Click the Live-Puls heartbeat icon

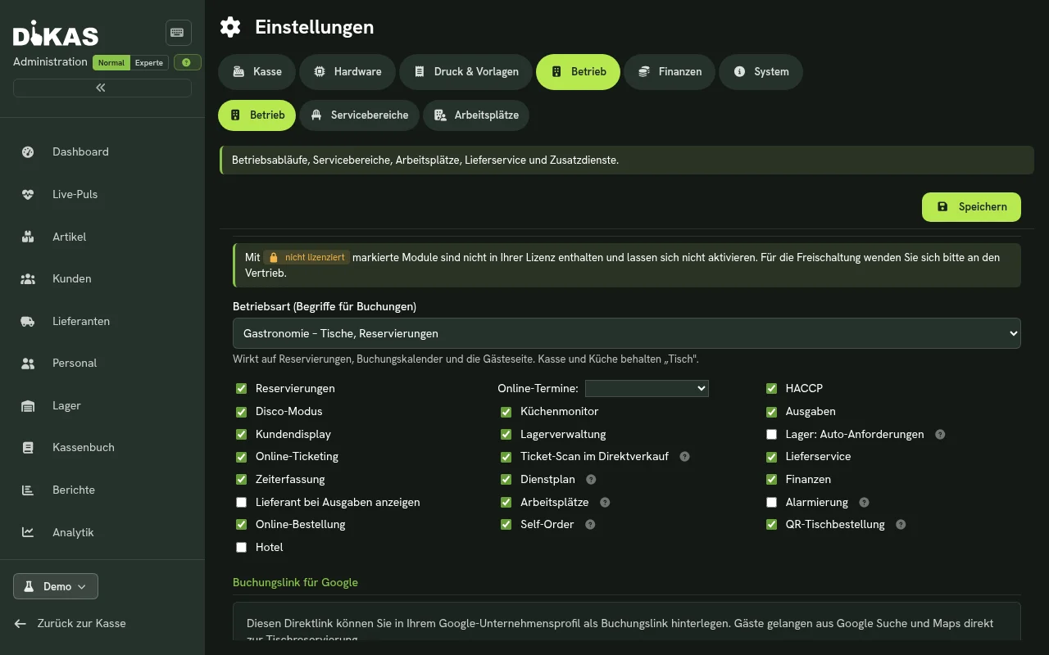(28, 195)
